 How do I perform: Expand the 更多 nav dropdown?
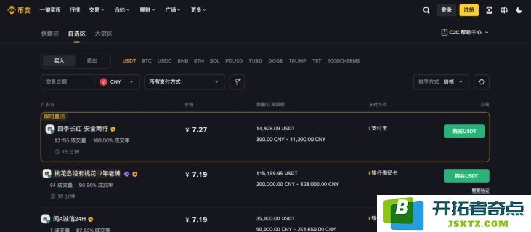[198, 10]
